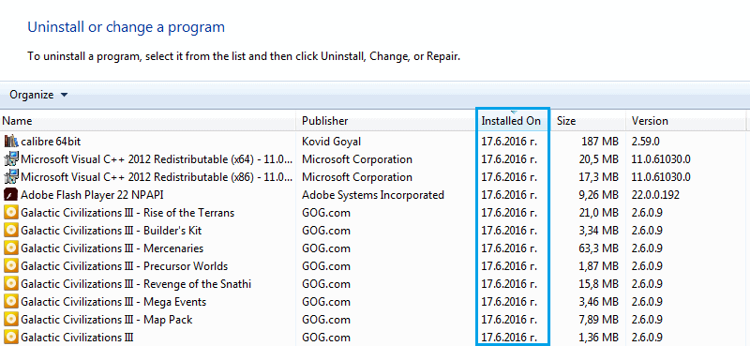Image resolution: width=750 pixels, height=346 pixels.
Task: Select the Adobe Flash Player 22 NPAPI icon
Action: tap(11, 195)
